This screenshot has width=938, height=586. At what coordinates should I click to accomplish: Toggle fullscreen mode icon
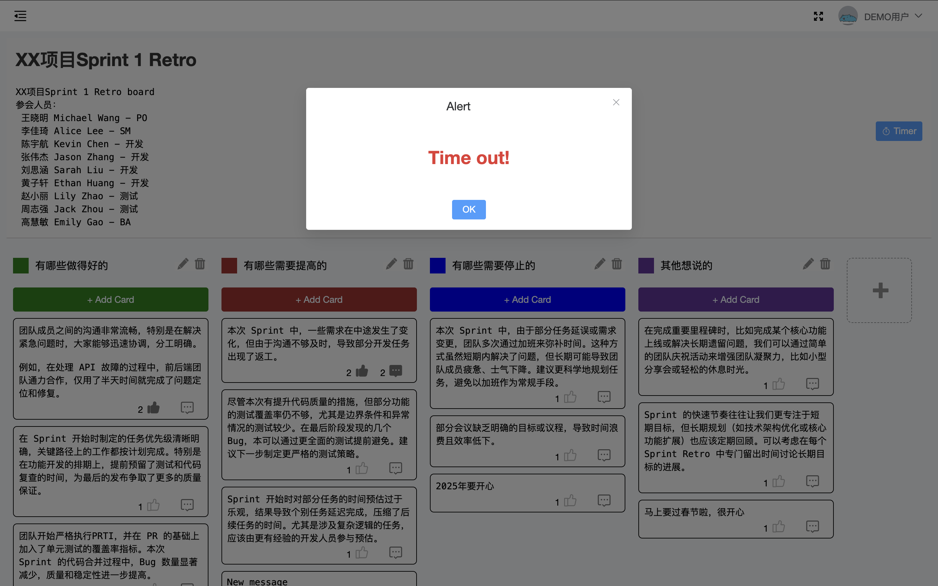pos(818,16)
